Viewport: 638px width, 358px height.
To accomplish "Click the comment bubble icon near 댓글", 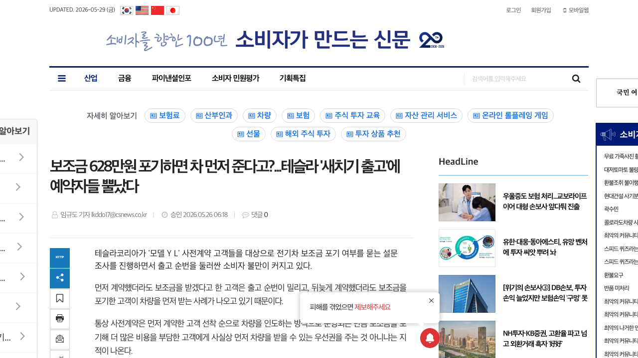I will point(245,215).
